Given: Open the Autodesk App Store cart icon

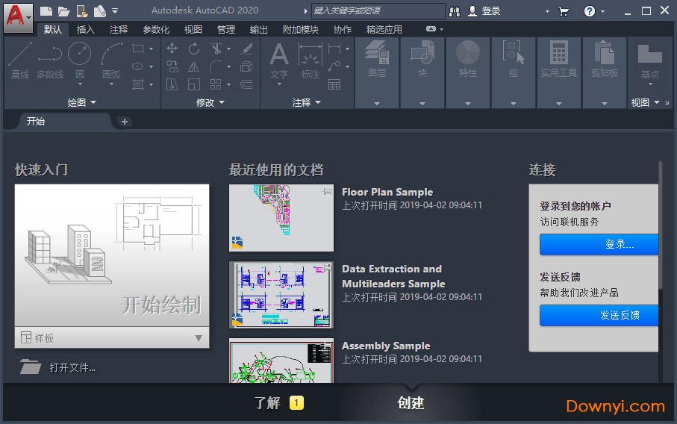Looking at the screenshot, I should 564,11.
